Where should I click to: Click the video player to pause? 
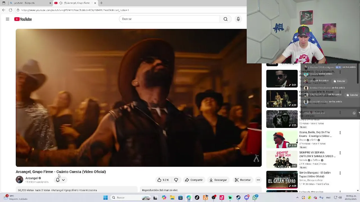tap(139, 98)
